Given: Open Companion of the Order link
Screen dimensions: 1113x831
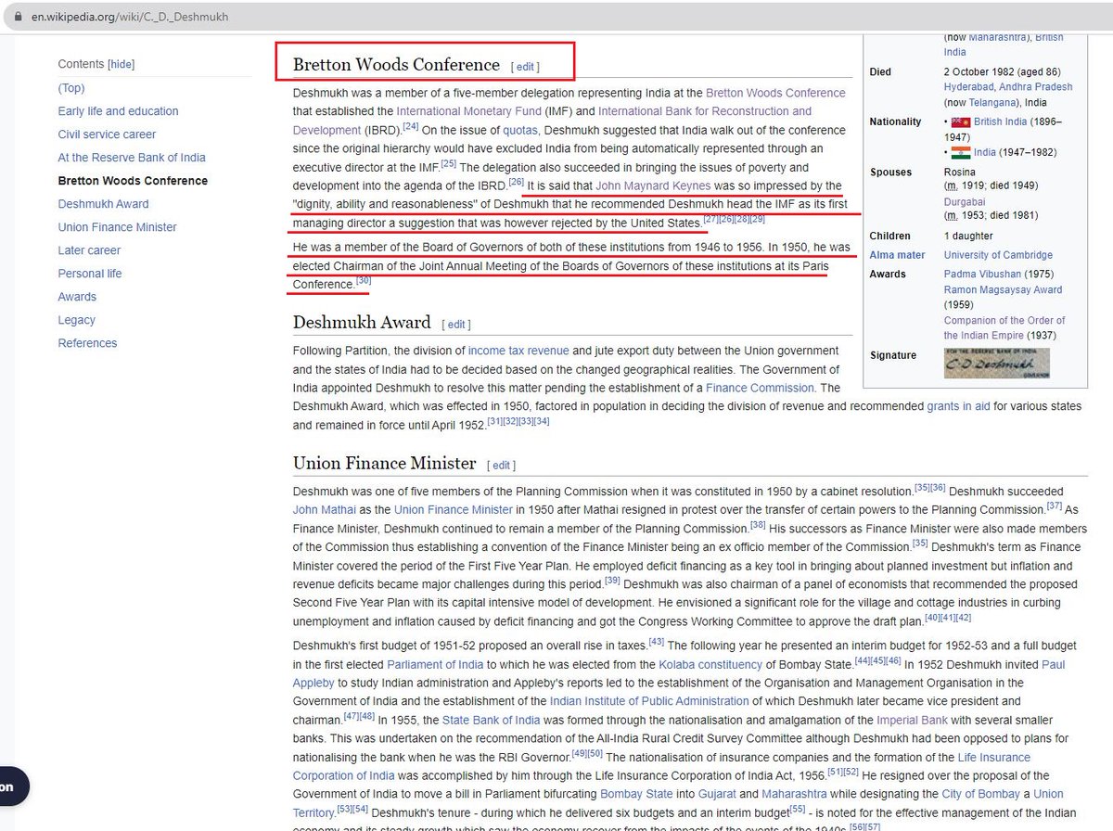Looking at the screenshot, I should (1005, 327).
